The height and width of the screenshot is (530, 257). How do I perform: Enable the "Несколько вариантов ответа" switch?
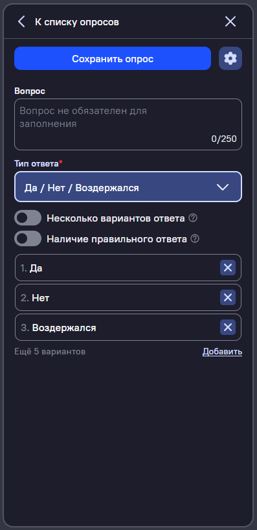pos(28,218)
